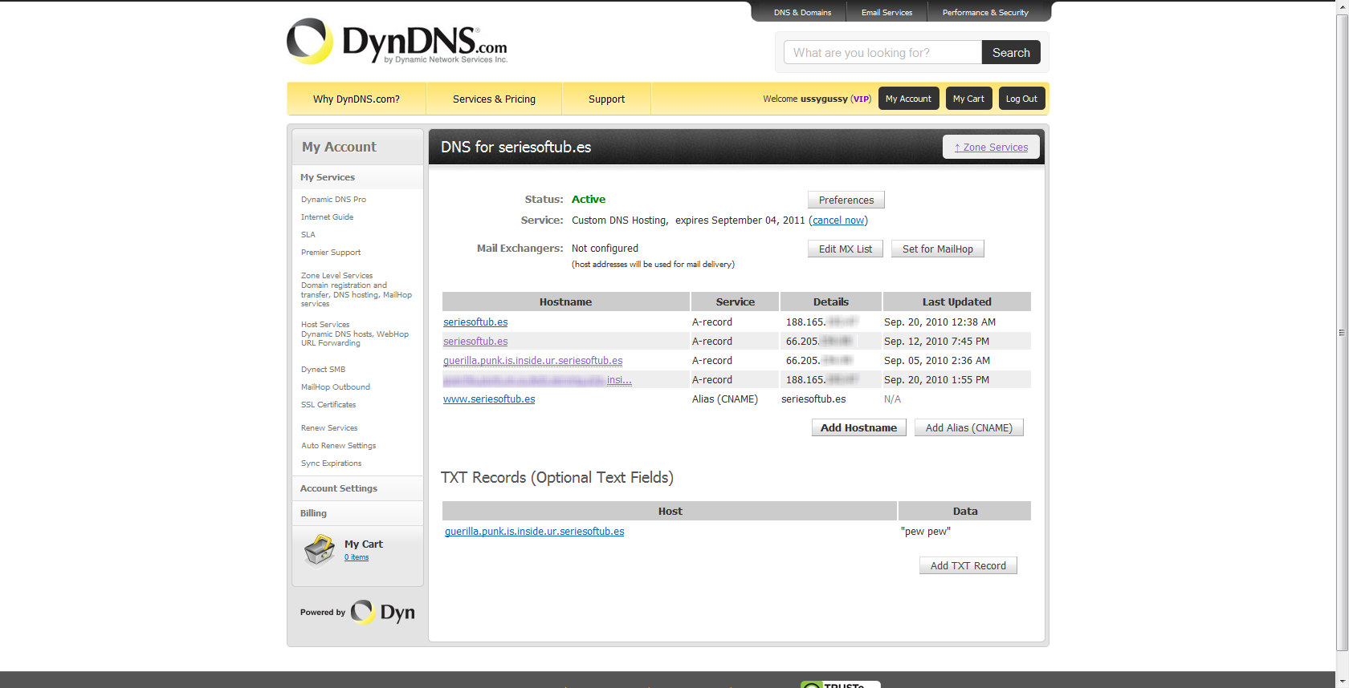Expand the Billing sidebar section
Image resolution: width=1349 pixels, height=688 pixels.
click(x=357, y=513)
